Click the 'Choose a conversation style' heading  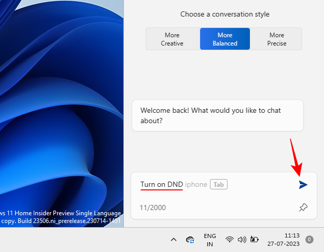click(224, 14)
